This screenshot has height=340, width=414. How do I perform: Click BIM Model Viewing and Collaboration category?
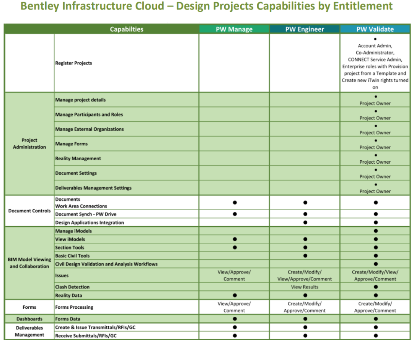click(x=29, y=263)
